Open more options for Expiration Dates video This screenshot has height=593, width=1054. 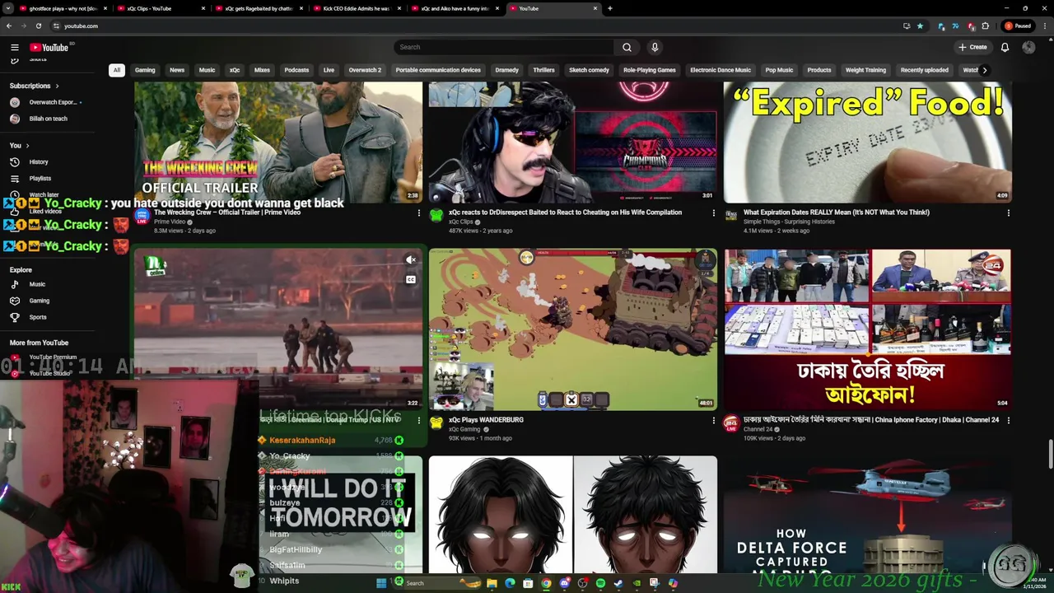pyautogui.click(x=1008, y=213)
